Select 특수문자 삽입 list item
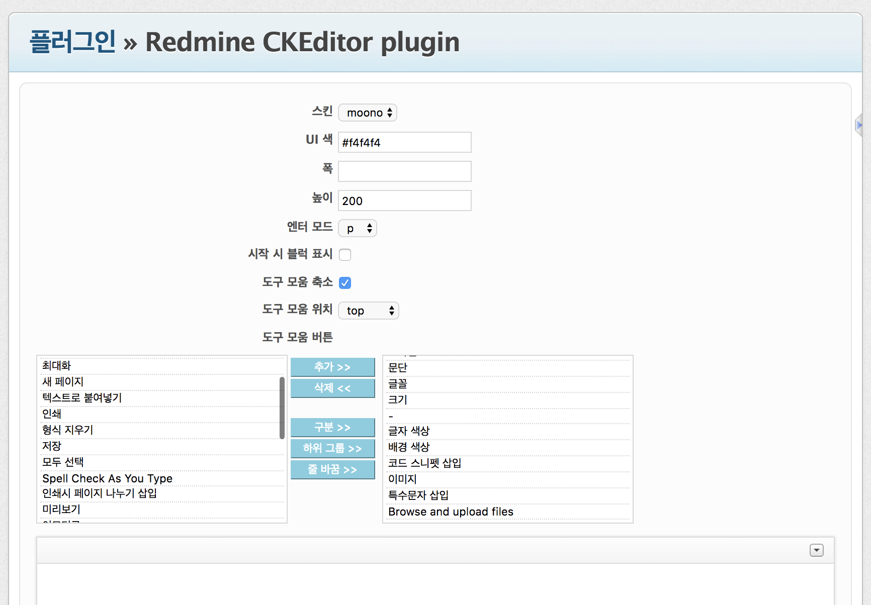The image size is (871, 605). pyautogui.click(x=508, y=495)
